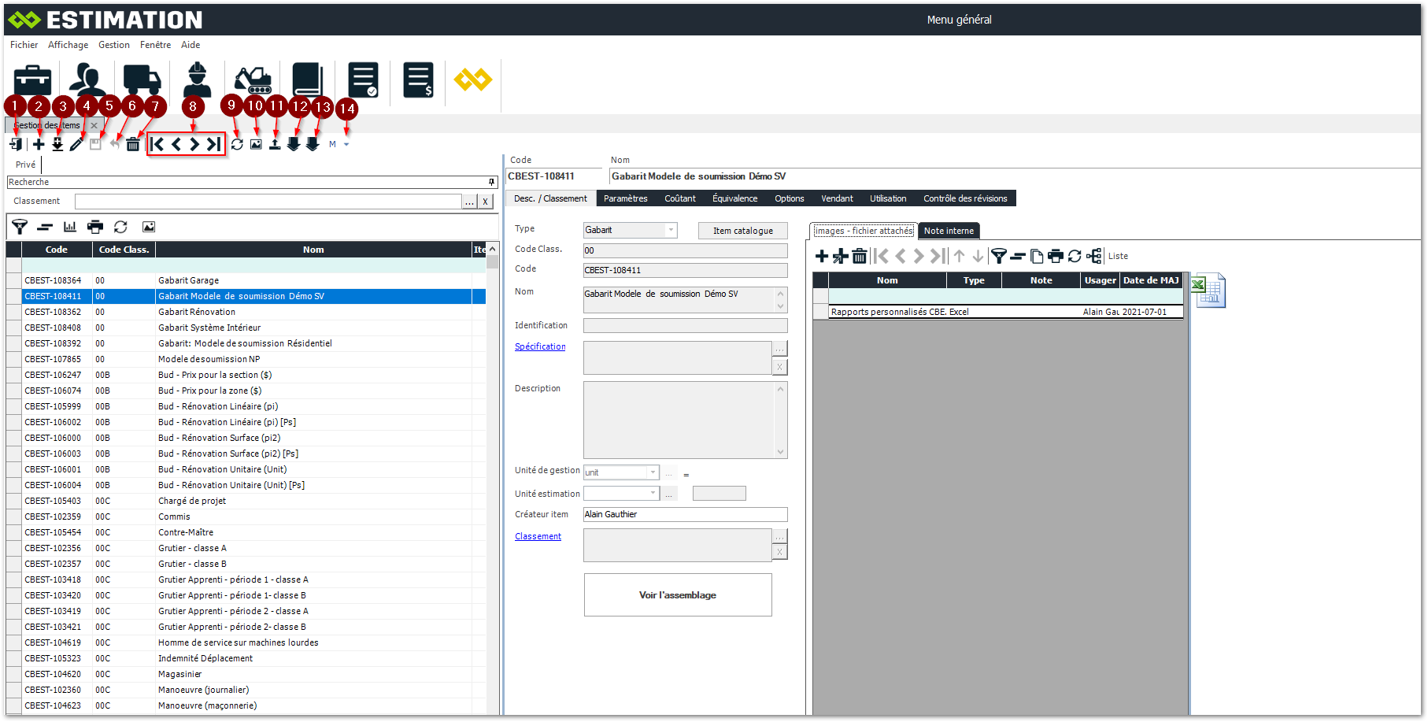Screen dimensions: 1428x722
Task: Click the bar chart icon above the list
Action: (70, 227)
